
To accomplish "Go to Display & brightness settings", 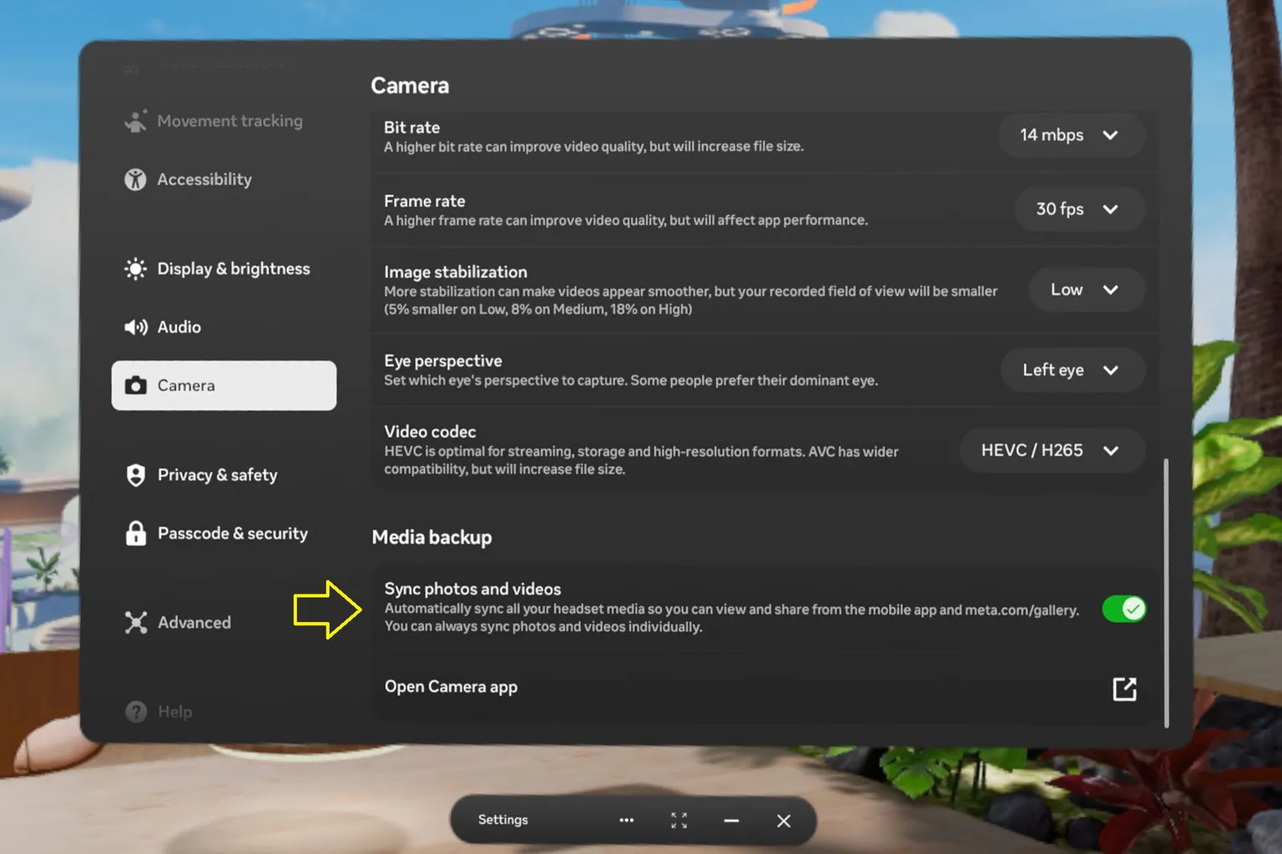I will [224, 269].
